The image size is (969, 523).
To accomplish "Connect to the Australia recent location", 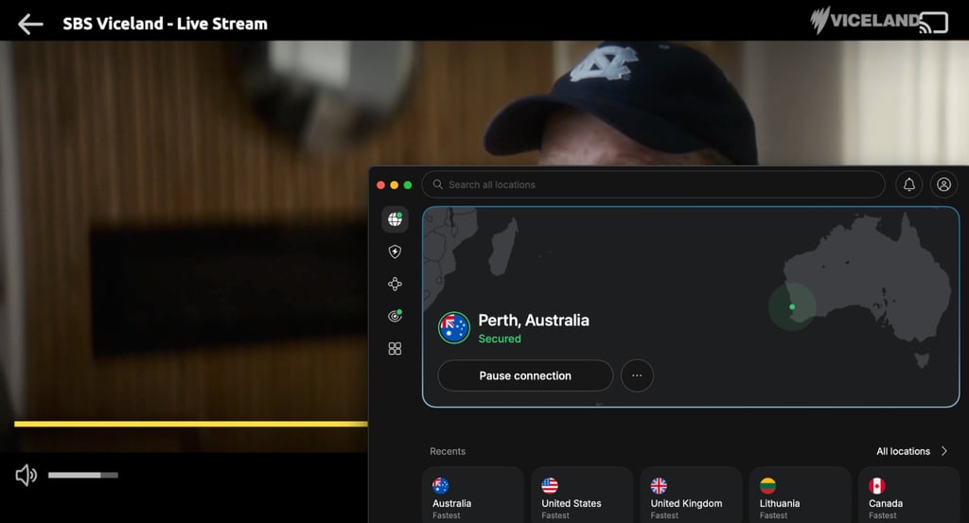I will click(x=473, y=496).
